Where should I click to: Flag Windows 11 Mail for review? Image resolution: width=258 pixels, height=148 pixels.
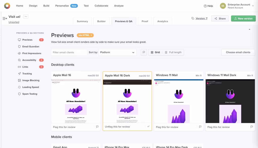200,127
